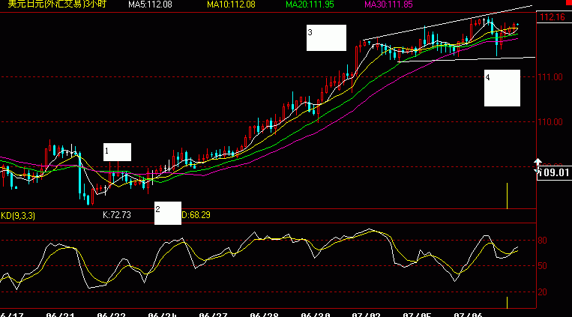Image resolution: width=572 pixels, height=317 pixels.
Task: Select the MA30:111.85 indicator label
Action: coord(388,4)
